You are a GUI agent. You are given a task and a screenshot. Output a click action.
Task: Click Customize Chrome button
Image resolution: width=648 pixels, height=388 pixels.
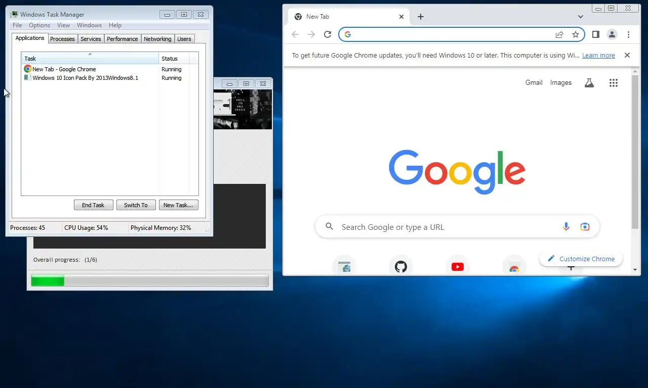click(x=581, y=259)
